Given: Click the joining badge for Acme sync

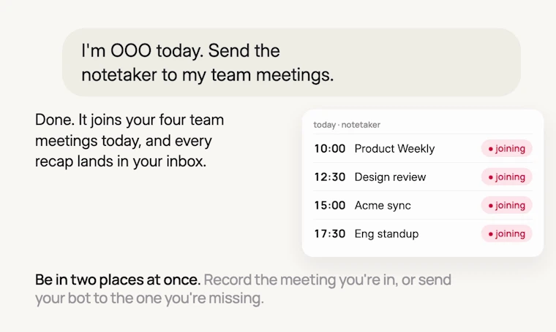Looking at the screenshot, I should (506, 205).
